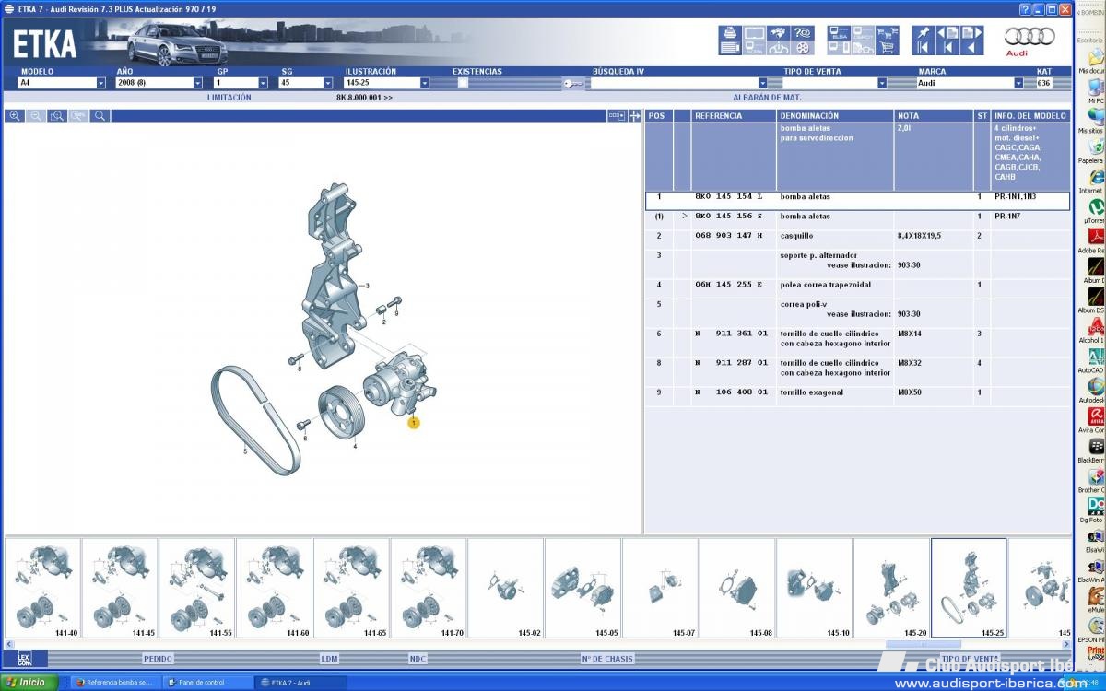Viewport: 1106px width, 691px height.
Task: Open uTorrent desktop shortcut
Action: click(1095, 208)
